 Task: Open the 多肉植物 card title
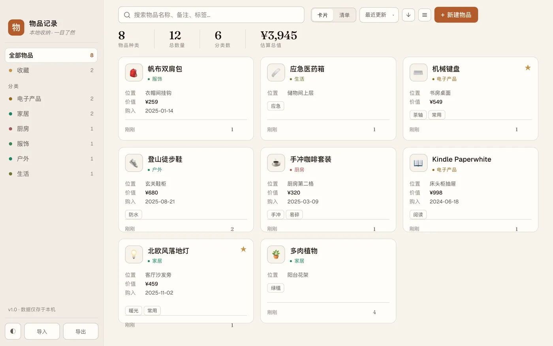click(304, 251)
